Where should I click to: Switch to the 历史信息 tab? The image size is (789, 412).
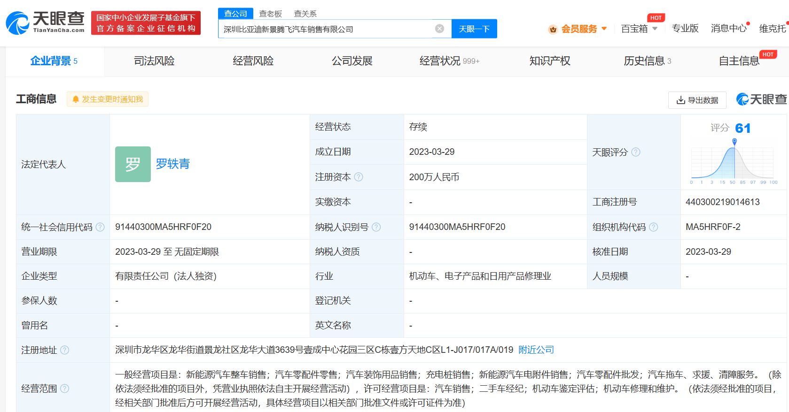pos(647,61)
